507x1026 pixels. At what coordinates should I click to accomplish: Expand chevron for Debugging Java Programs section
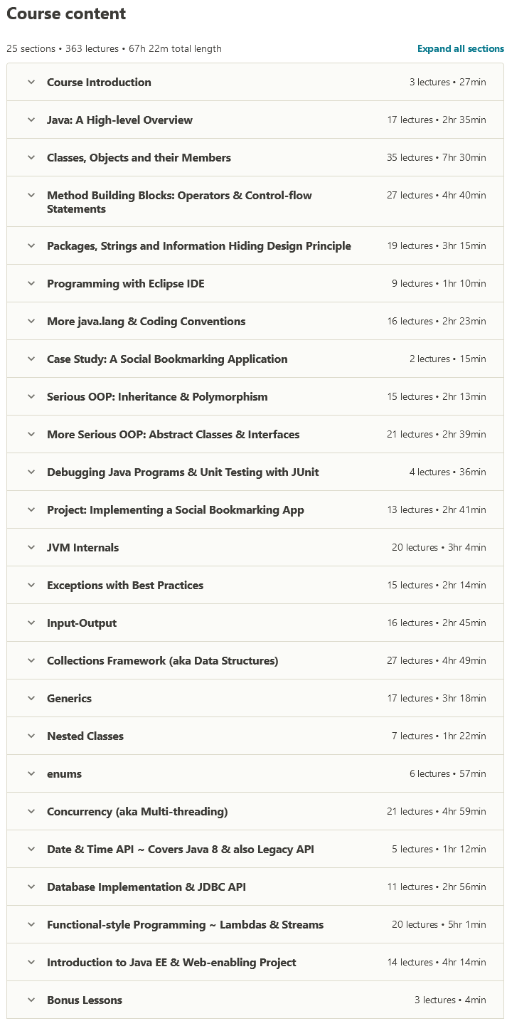[31, 472]
